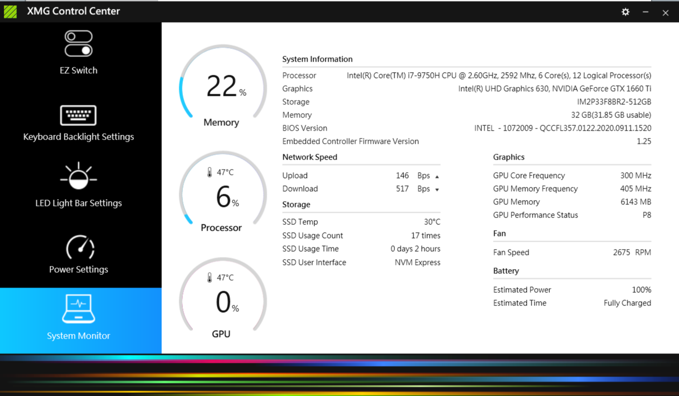
Task: Click the BIOS Version value string
Action: pos(563,128)
